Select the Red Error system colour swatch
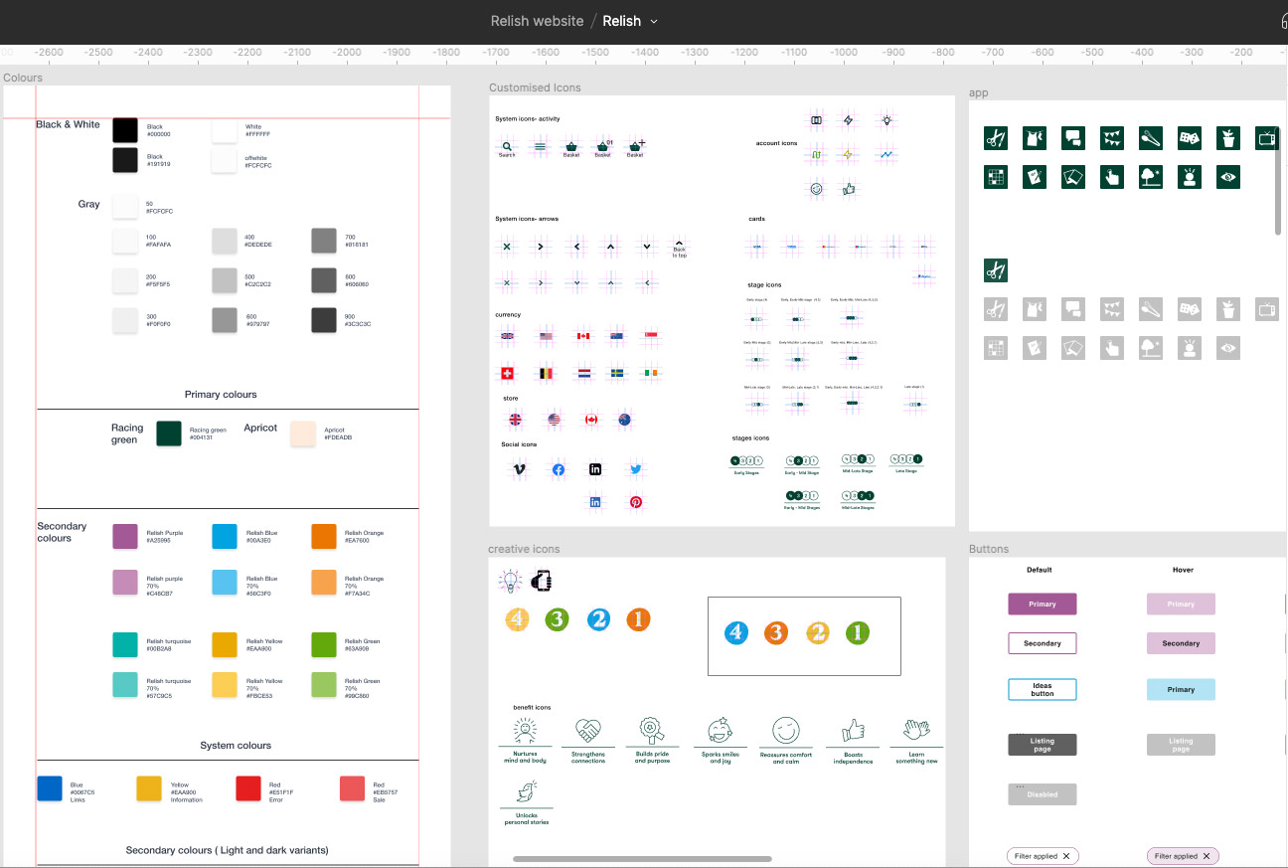Viewport: 1288px width, 868px height. (x=248, y=788)
